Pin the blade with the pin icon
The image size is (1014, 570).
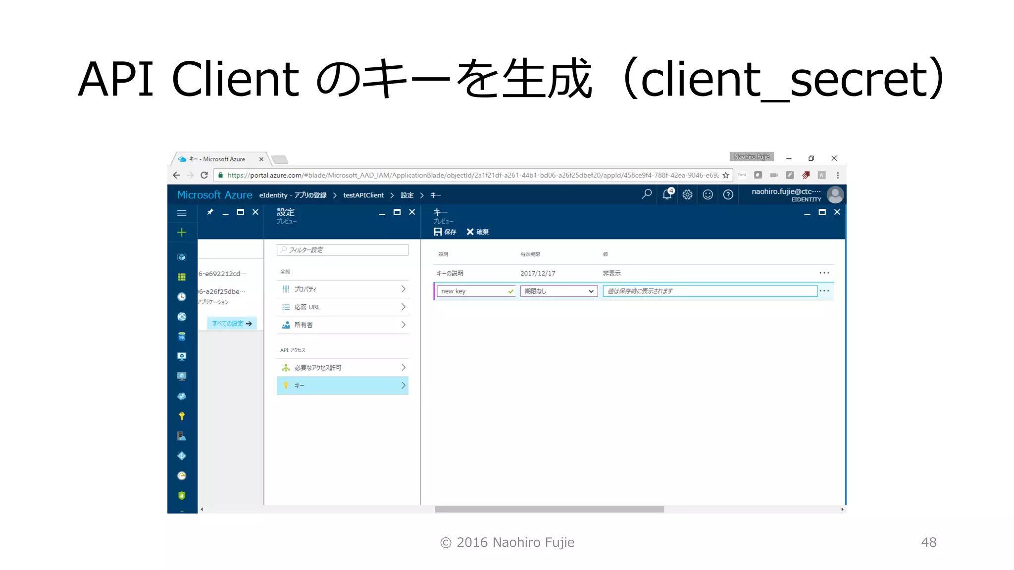click(210, 212)
